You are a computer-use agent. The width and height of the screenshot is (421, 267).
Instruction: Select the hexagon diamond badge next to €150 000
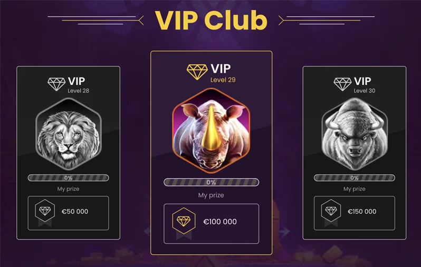coord(331,211)
